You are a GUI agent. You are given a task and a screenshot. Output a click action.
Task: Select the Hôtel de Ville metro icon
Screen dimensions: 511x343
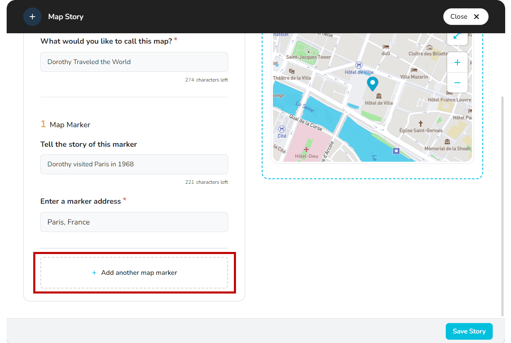(359, 65)
